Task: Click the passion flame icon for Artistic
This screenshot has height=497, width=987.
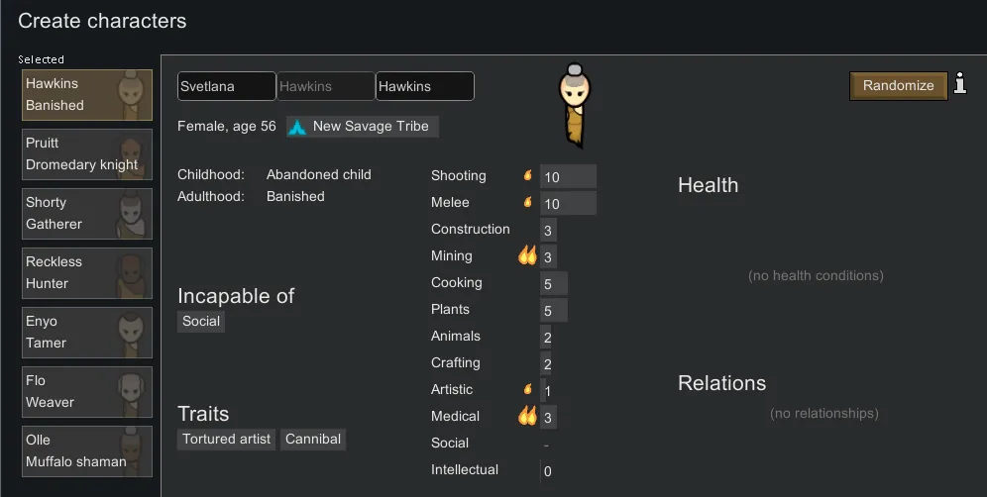Action: tap(528, 390)
